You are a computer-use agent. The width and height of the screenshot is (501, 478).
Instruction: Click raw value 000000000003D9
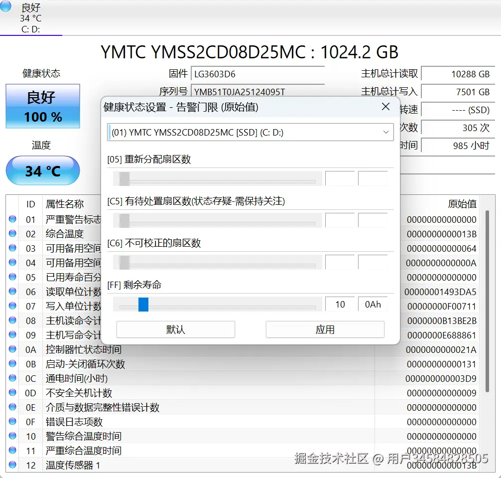tap(441, 379)
